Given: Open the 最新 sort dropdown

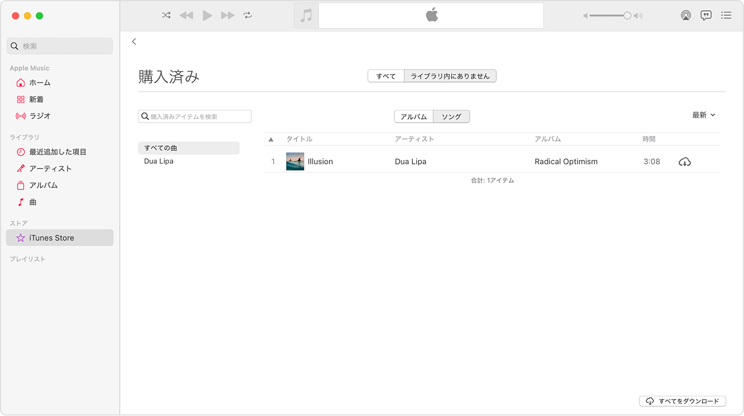Looking at the screenshot, I should coord(704,115).
